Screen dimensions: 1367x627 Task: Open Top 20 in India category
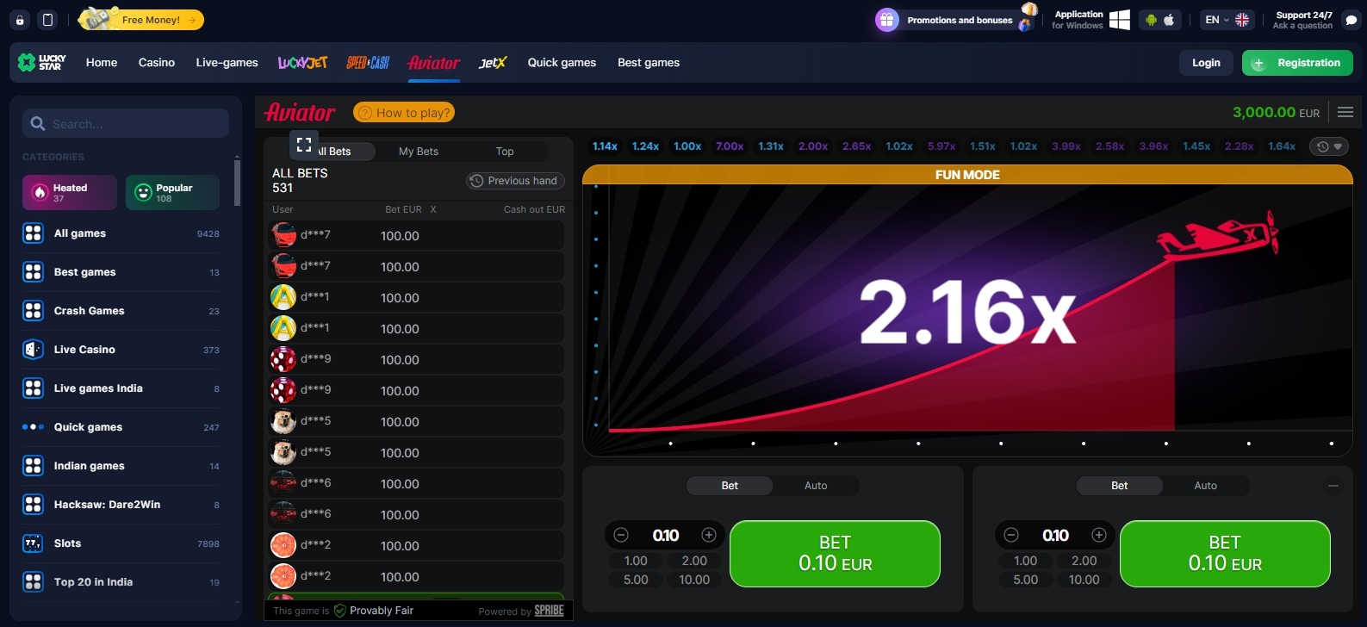pos(121,582)
